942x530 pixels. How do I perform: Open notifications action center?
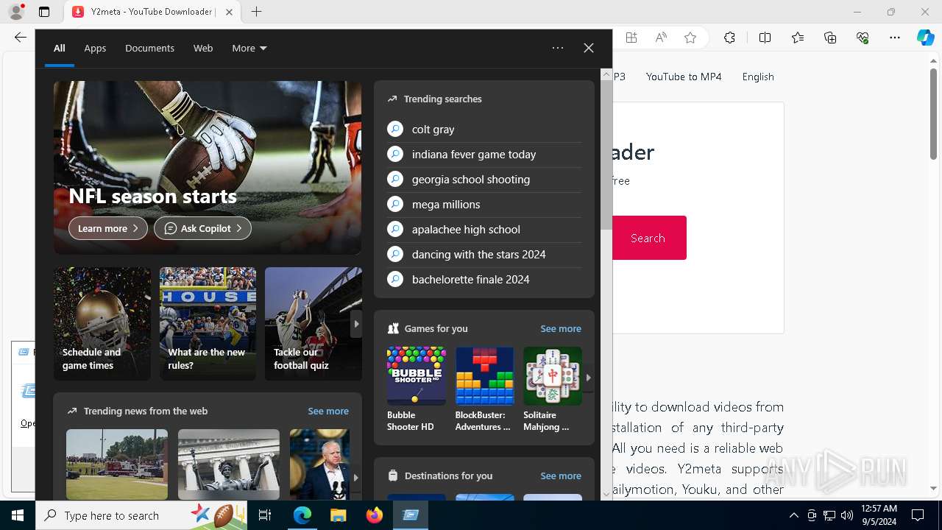[918, 515]
